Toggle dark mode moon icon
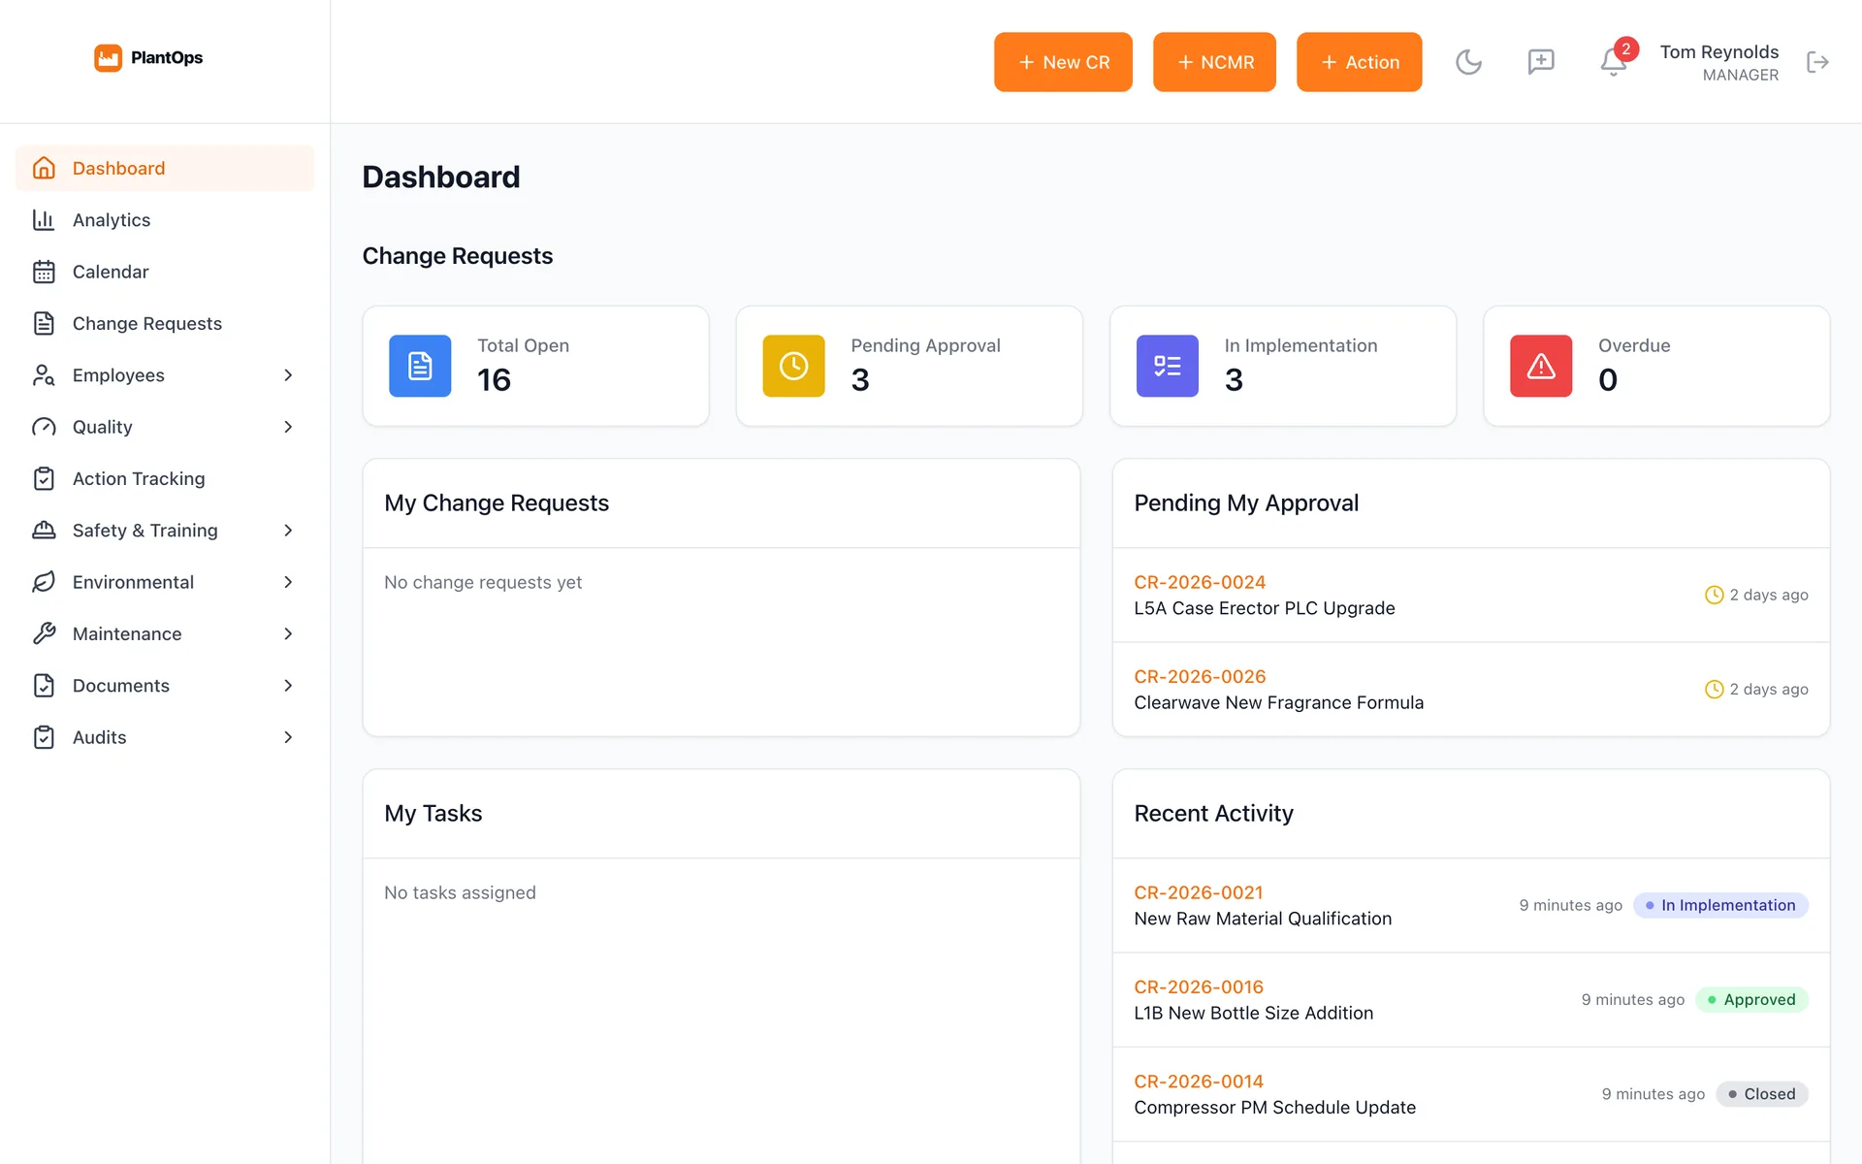Image resolution: width=1862 pixels, height=1164 pixels. pos(1468,62)
